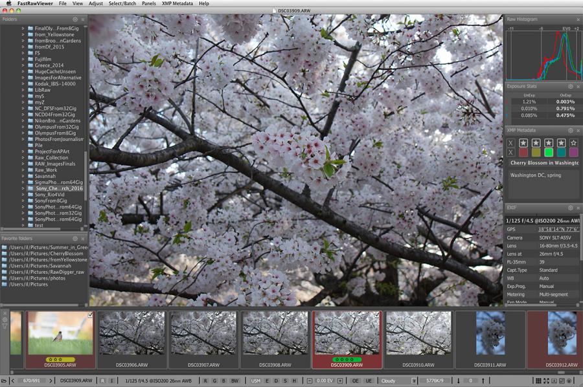Screen dimensions: 583x387
Task: Open the Folders panel settings gear
Action: pos(75,19)
